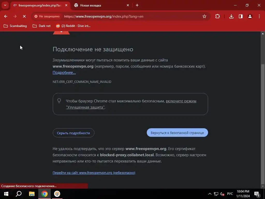
Task: Click the page vertical scrollbar thumb
Action: [263, 124]
